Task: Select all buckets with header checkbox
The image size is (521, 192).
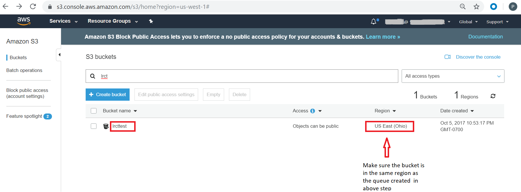Action: [x=94, y=111]
